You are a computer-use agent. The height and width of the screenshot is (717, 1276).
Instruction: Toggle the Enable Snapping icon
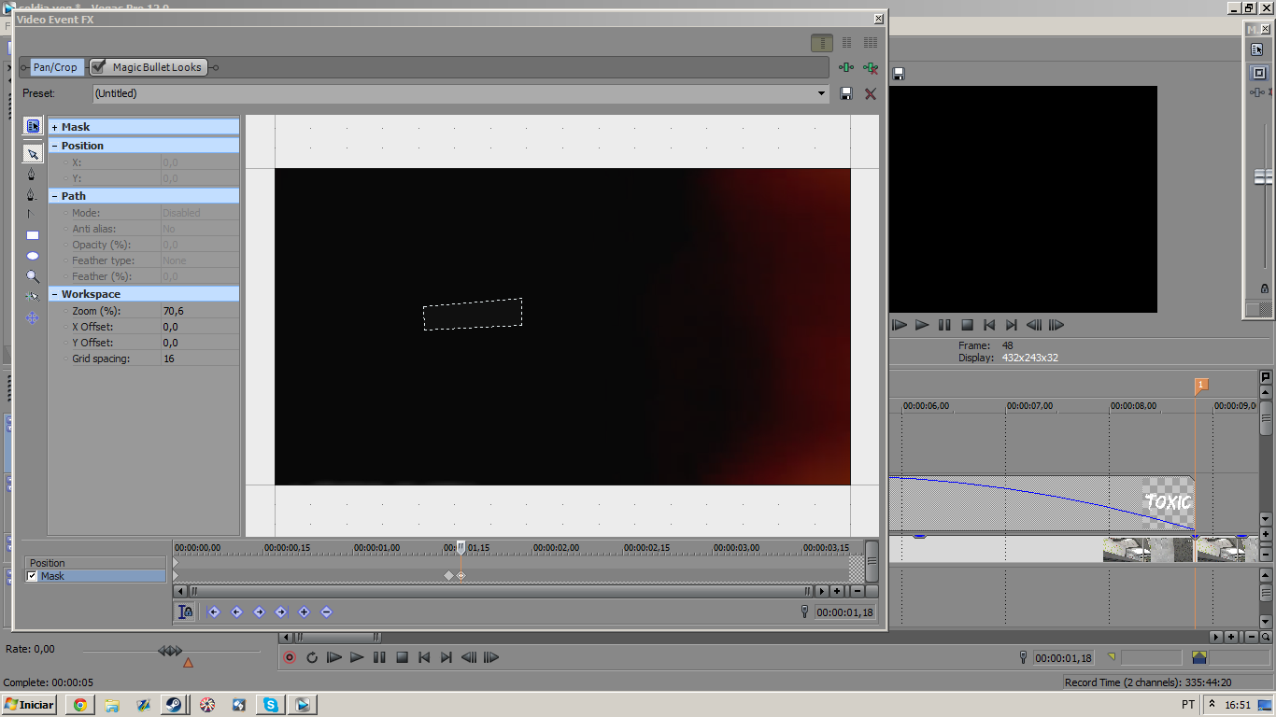click(x=33, y=297)
